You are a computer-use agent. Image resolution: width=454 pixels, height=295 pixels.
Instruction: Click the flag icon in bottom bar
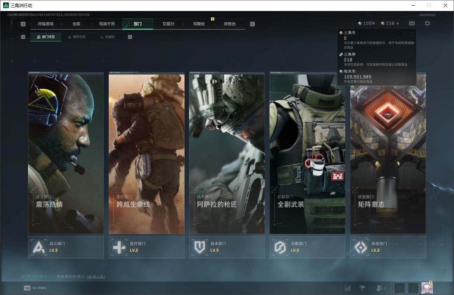pyautogui.click(x=362, y=288)
